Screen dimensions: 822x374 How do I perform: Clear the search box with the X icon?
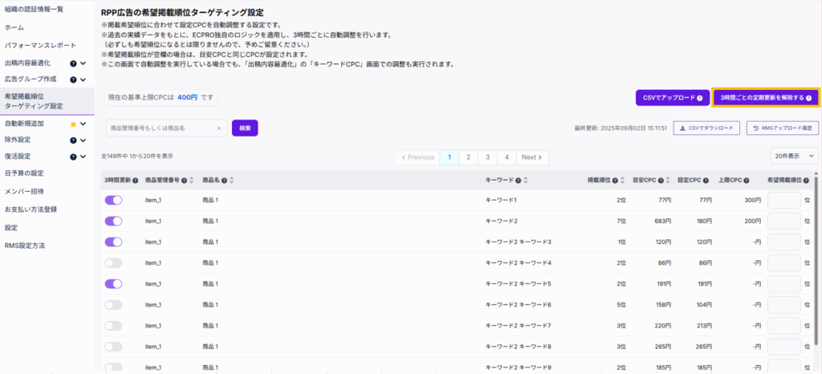coord(219,128)
